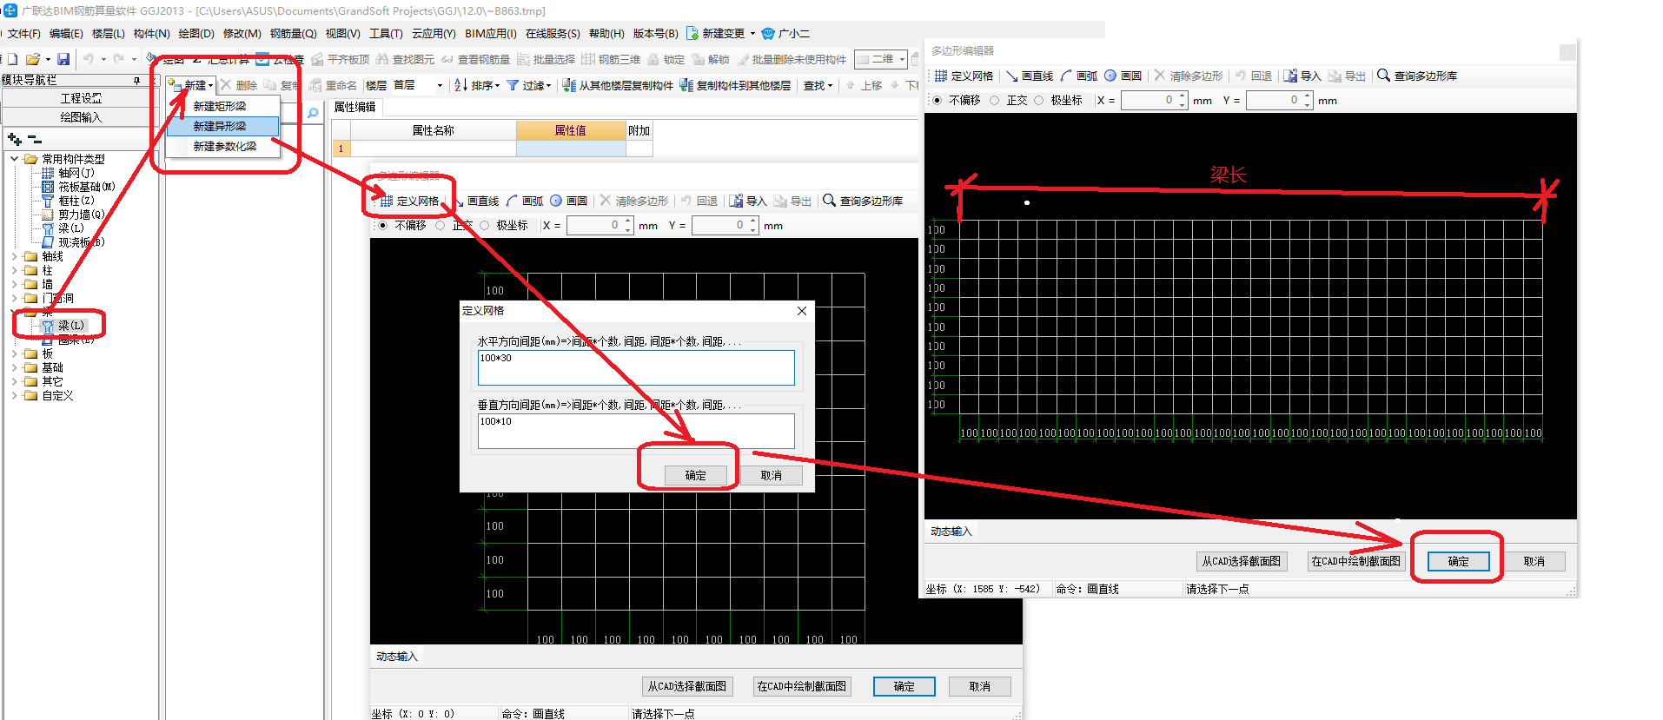Click the X value field in titled 多边形编辑器 window
This screenshot has height=720, width=1663.
tap(1154, 100)
